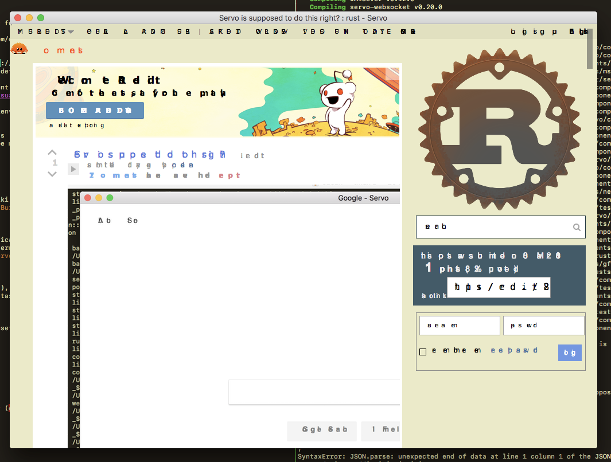
Task: Click the blue login button in sidebar
Action: point(570,353)
